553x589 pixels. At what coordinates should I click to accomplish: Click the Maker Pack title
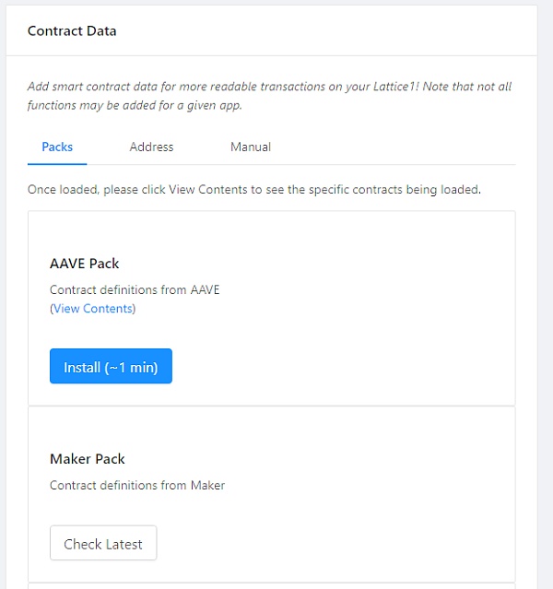88,459
